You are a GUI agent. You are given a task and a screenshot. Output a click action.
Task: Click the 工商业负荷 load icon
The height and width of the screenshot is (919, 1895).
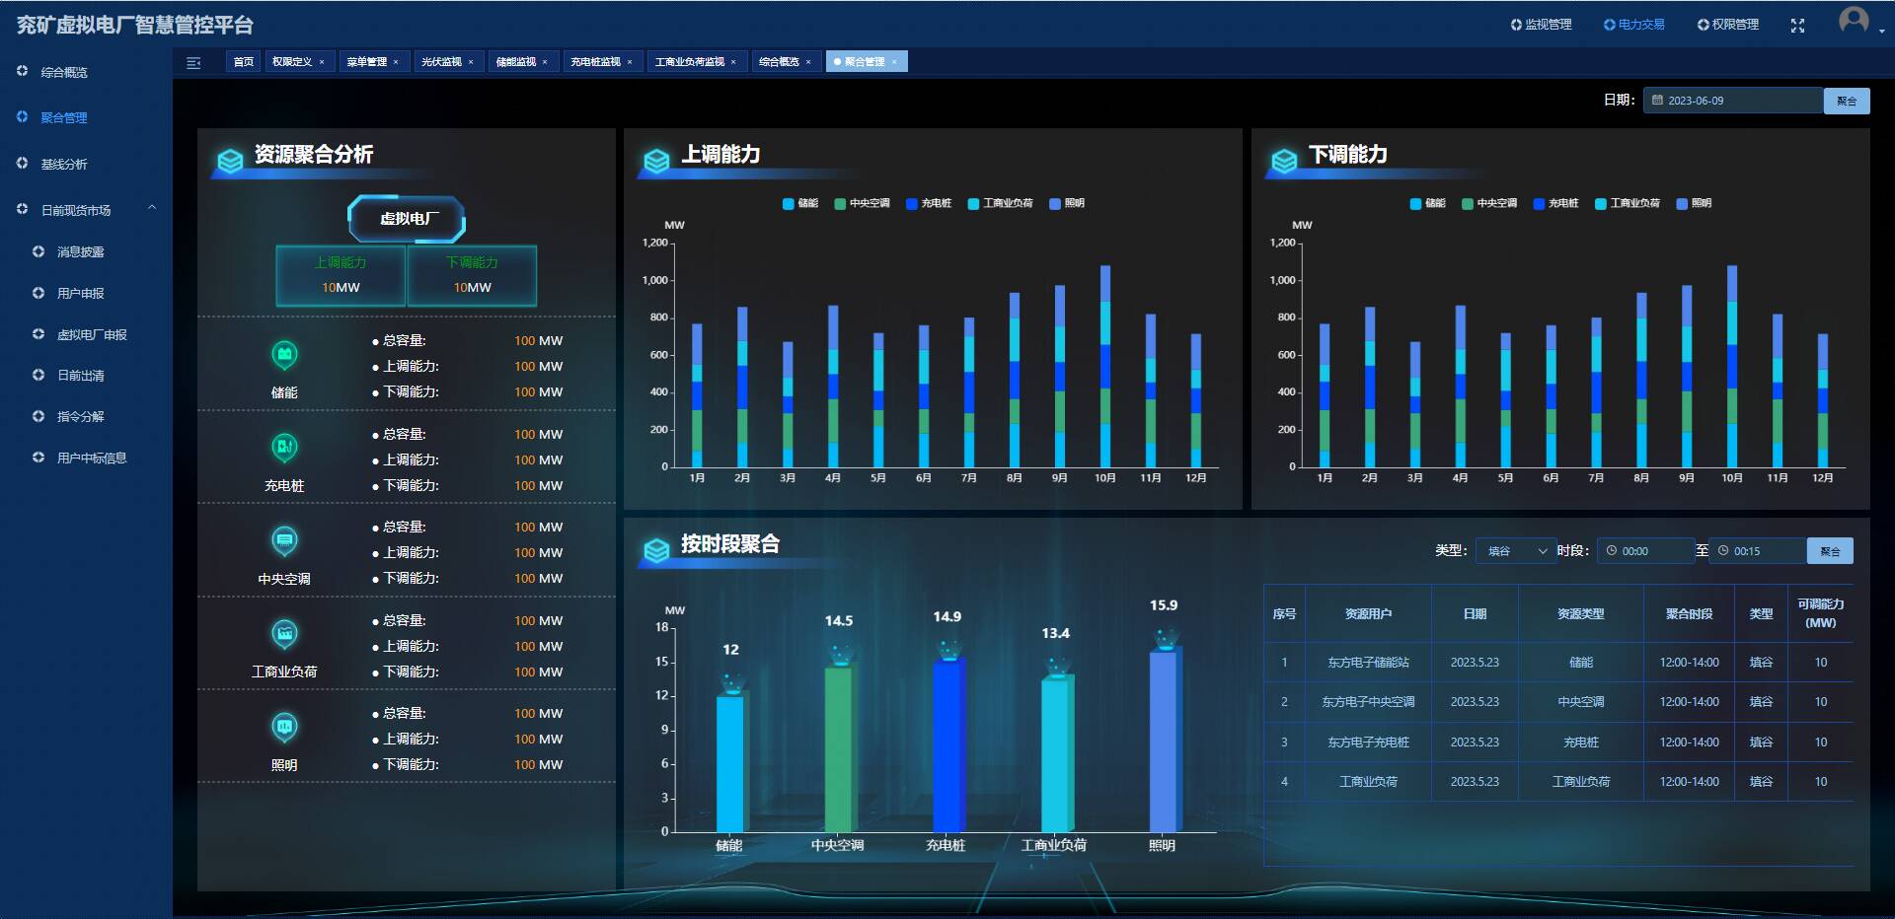[284, 633]
